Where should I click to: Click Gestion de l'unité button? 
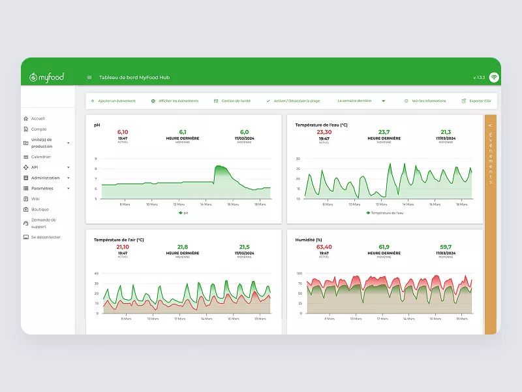(232, 101)
